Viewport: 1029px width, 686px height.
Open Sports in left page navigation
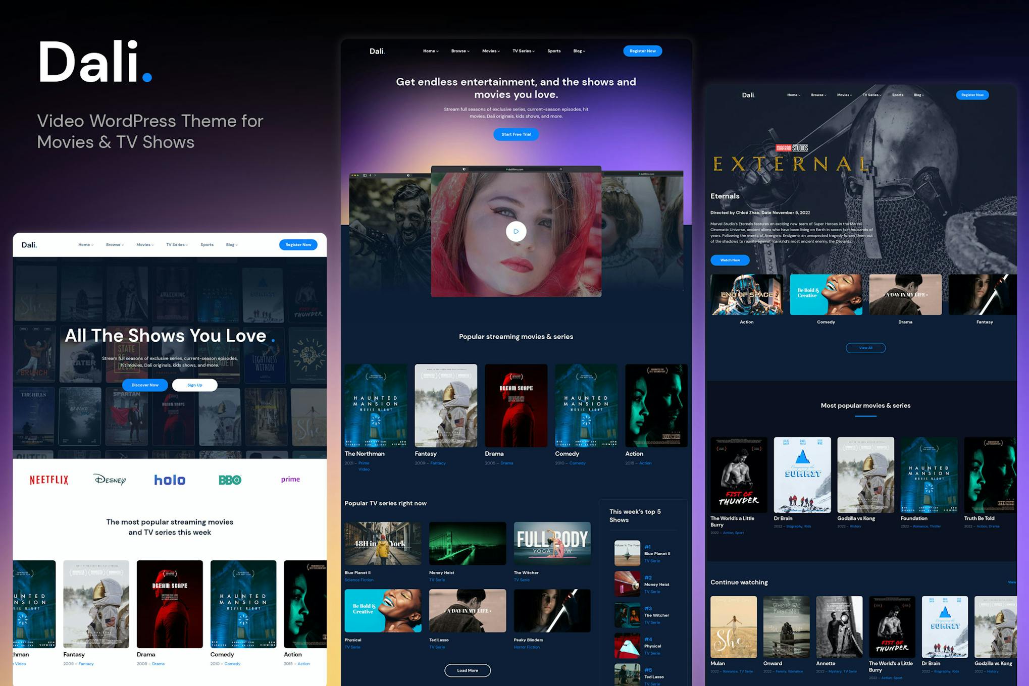tap(207, 245)
